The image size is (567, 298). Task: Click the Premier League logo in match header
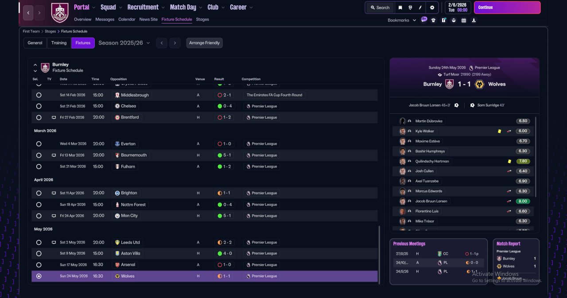click(x=471, y=68)
